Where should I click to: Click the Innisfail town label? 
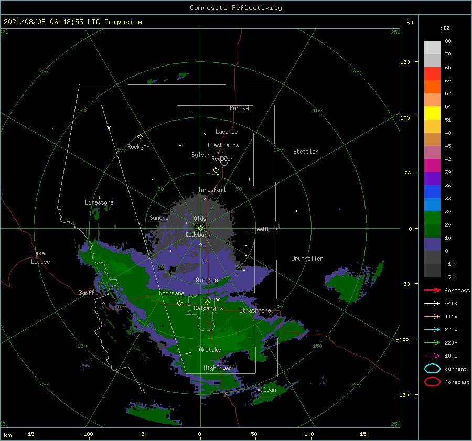[x=212, y=190]
